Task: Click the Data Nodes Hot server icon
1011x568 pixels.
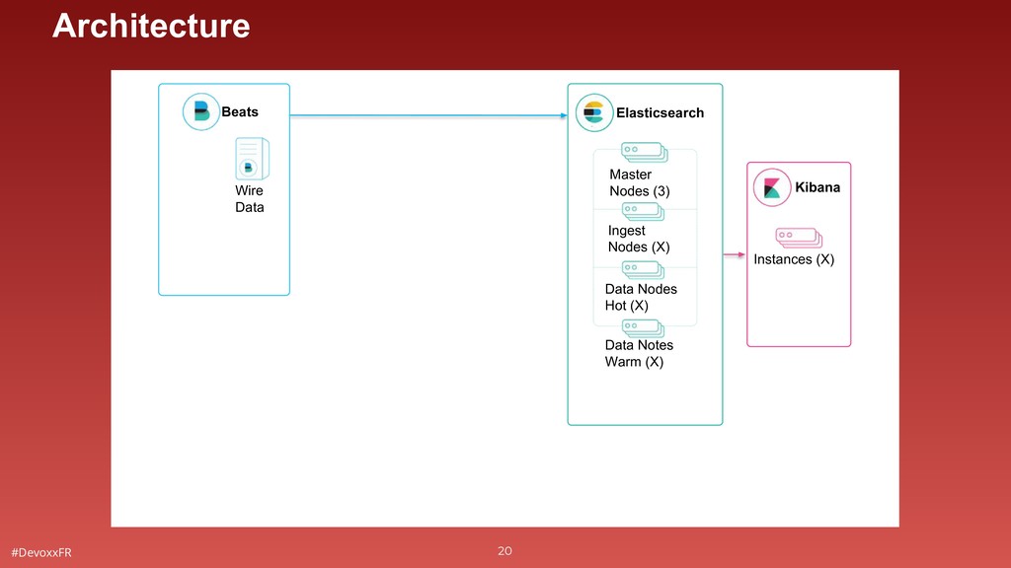Action: [x=643, y=270]
